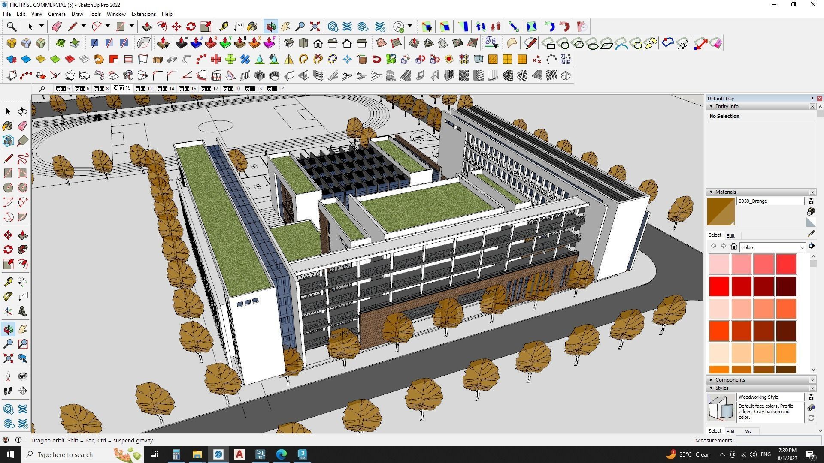This screenshot has width=824, height=463.
Task: Pick the Tag tool in left toolbar
Action: [22, 141]
